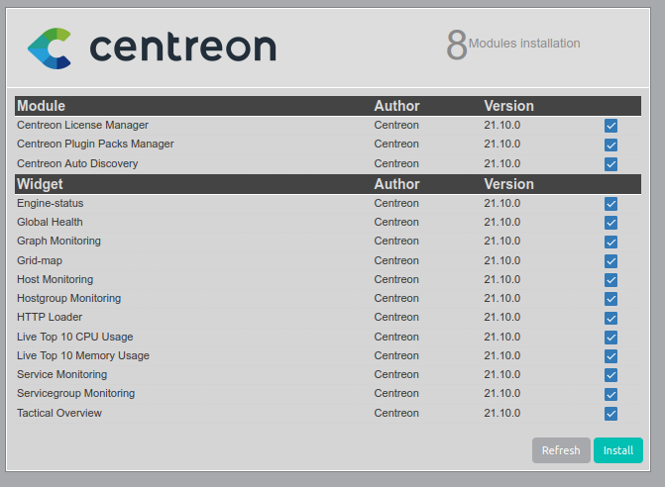Click the step number 8

(x=457, y=45)
